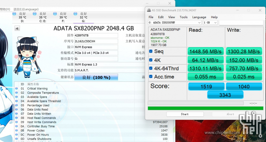Viewport: 266px width, 142px height.
Task: Toggle the 4K test checkbox
Action: (151, 60)
